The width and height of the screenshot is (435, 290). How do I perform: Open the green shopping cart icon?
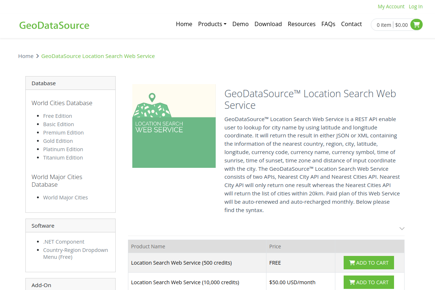tap(417, 25)
